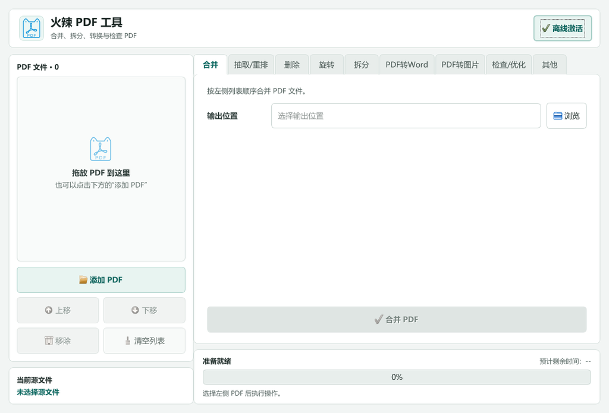Click the 0% progress bar
This screenshot has height=413, width=609.
[397, 377]
